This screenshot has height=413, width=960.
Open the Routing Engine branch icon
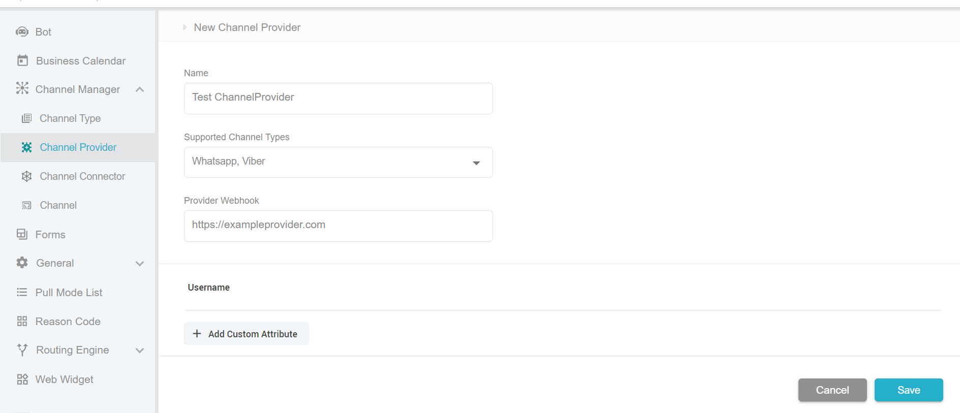[x=21, y=350]
